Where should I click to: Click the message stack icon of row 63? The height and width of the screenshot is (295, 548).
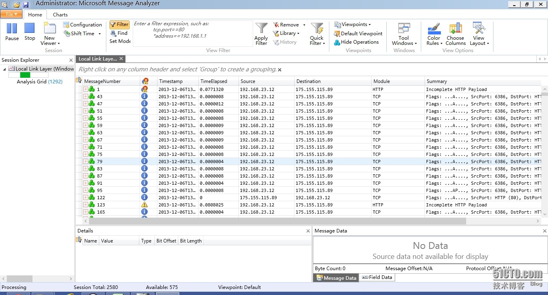point(92,133)
